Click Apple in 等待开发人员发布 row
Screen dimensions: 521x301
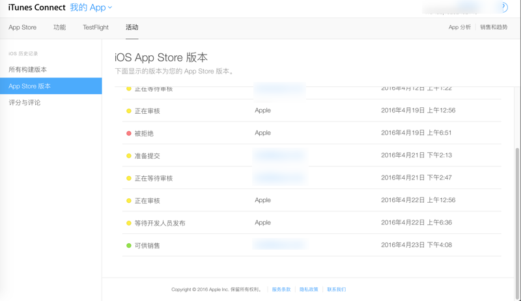click(x=263, y=222)
